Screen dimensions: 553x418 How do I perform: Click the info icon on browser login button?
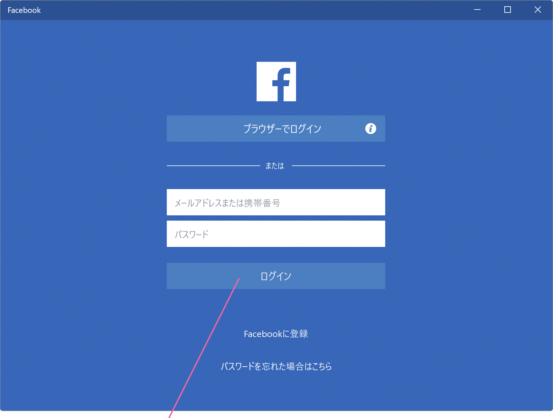point(371,129)
